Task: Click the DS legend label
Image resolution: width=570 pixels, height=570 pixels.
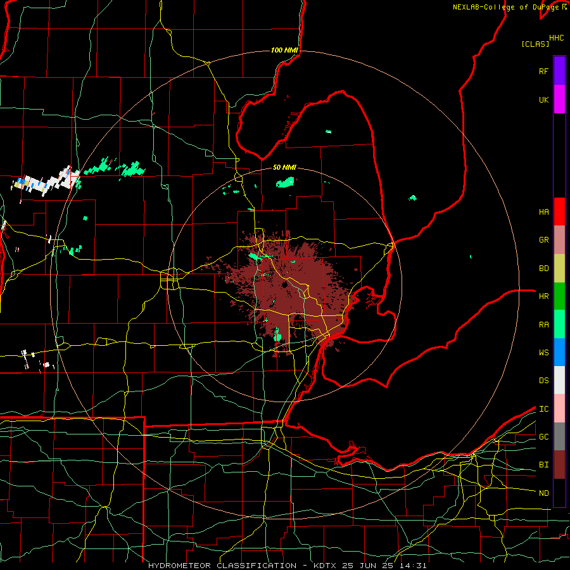Action: point(543,381)
